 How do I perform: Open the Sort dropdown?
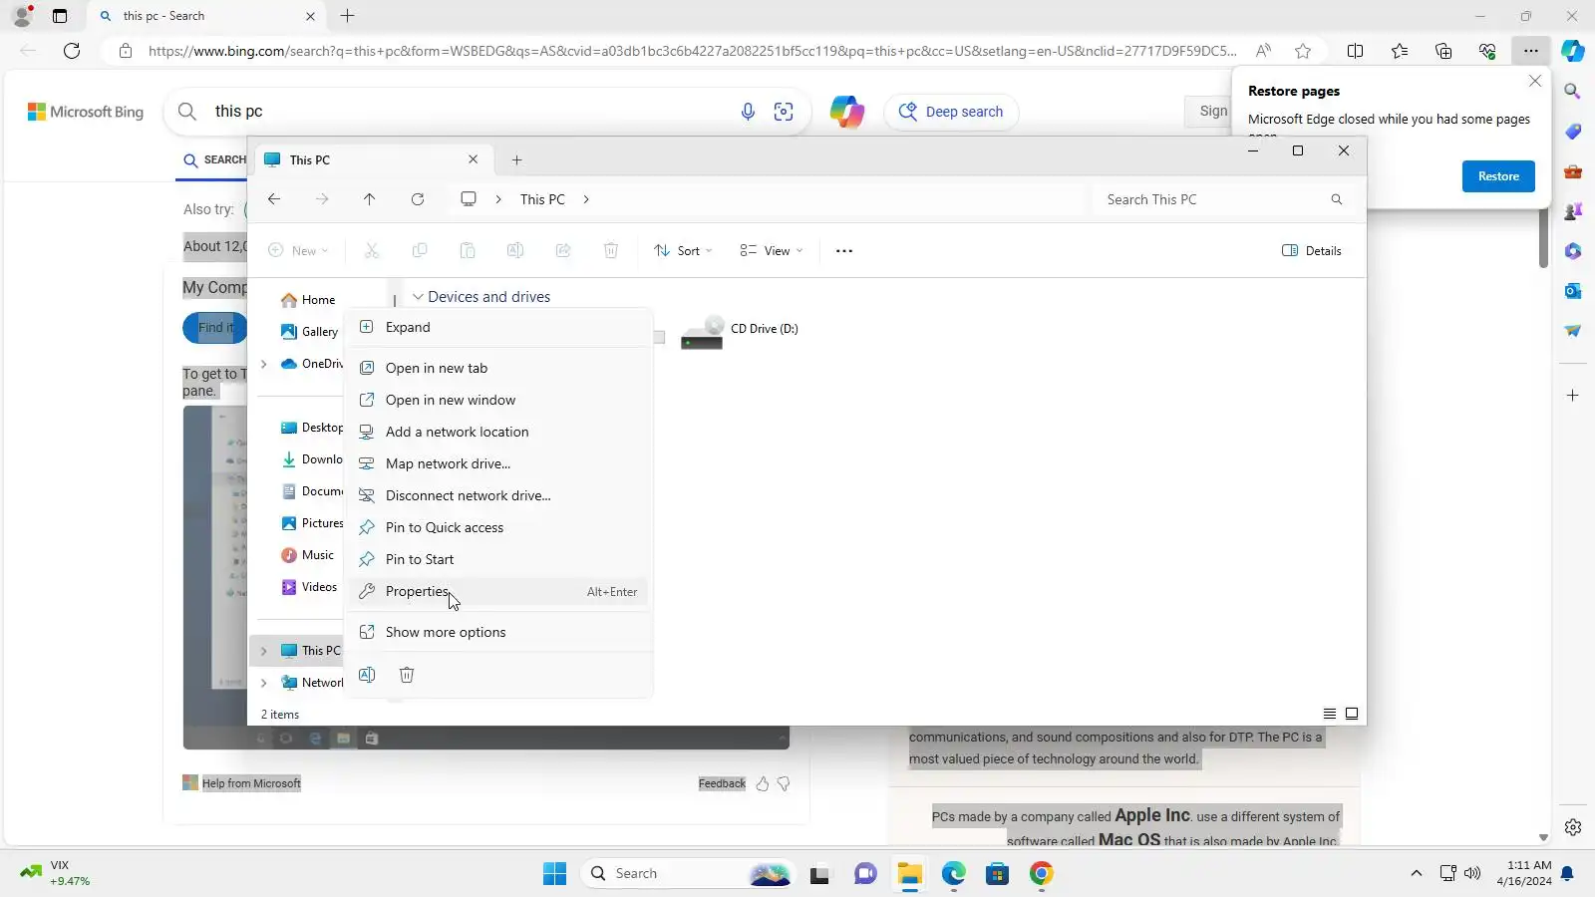click(x=683, y=251)
